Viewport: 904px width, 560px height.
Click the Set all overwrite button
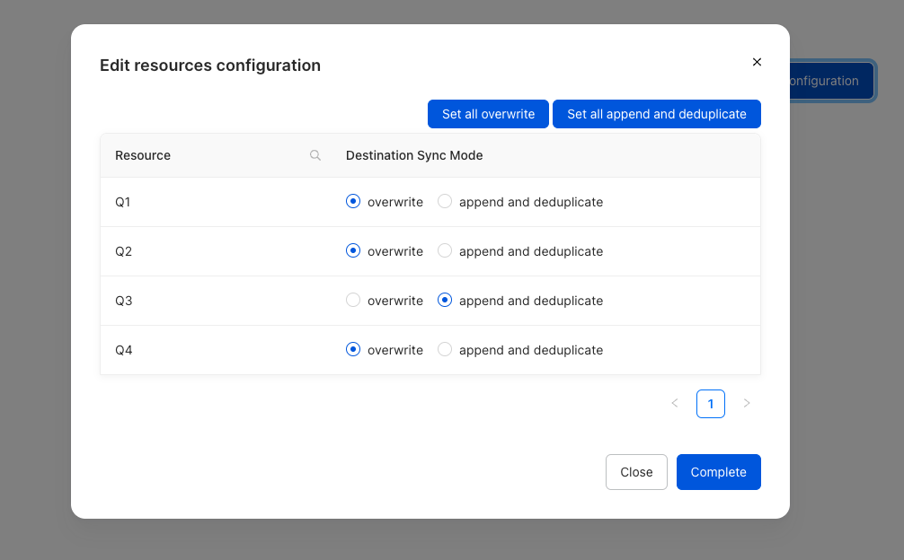[x=488, y=114]
